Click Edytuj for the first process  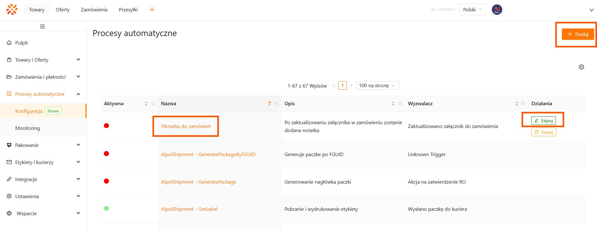coord(543,121)
